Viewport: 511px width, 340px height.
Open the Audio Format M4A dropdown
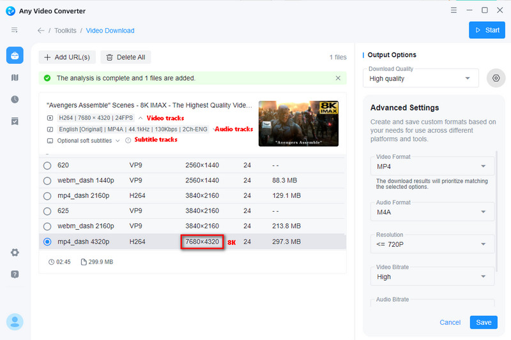click(x=432, y=212)
